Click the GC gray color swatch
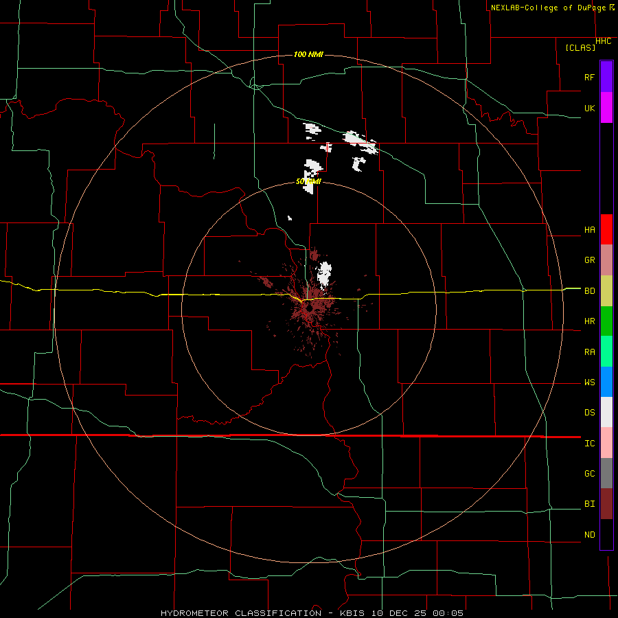Viewport: 618px width, 618px height. pyautogui.click(x=606, y=473)
